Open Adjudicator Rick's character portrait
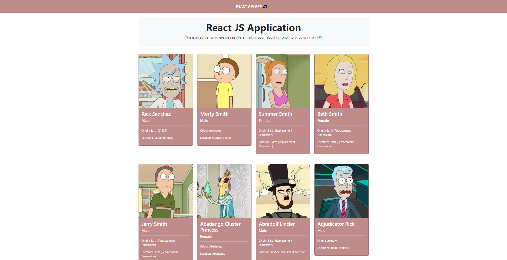507x260 pixels. [x=341, y=191]
